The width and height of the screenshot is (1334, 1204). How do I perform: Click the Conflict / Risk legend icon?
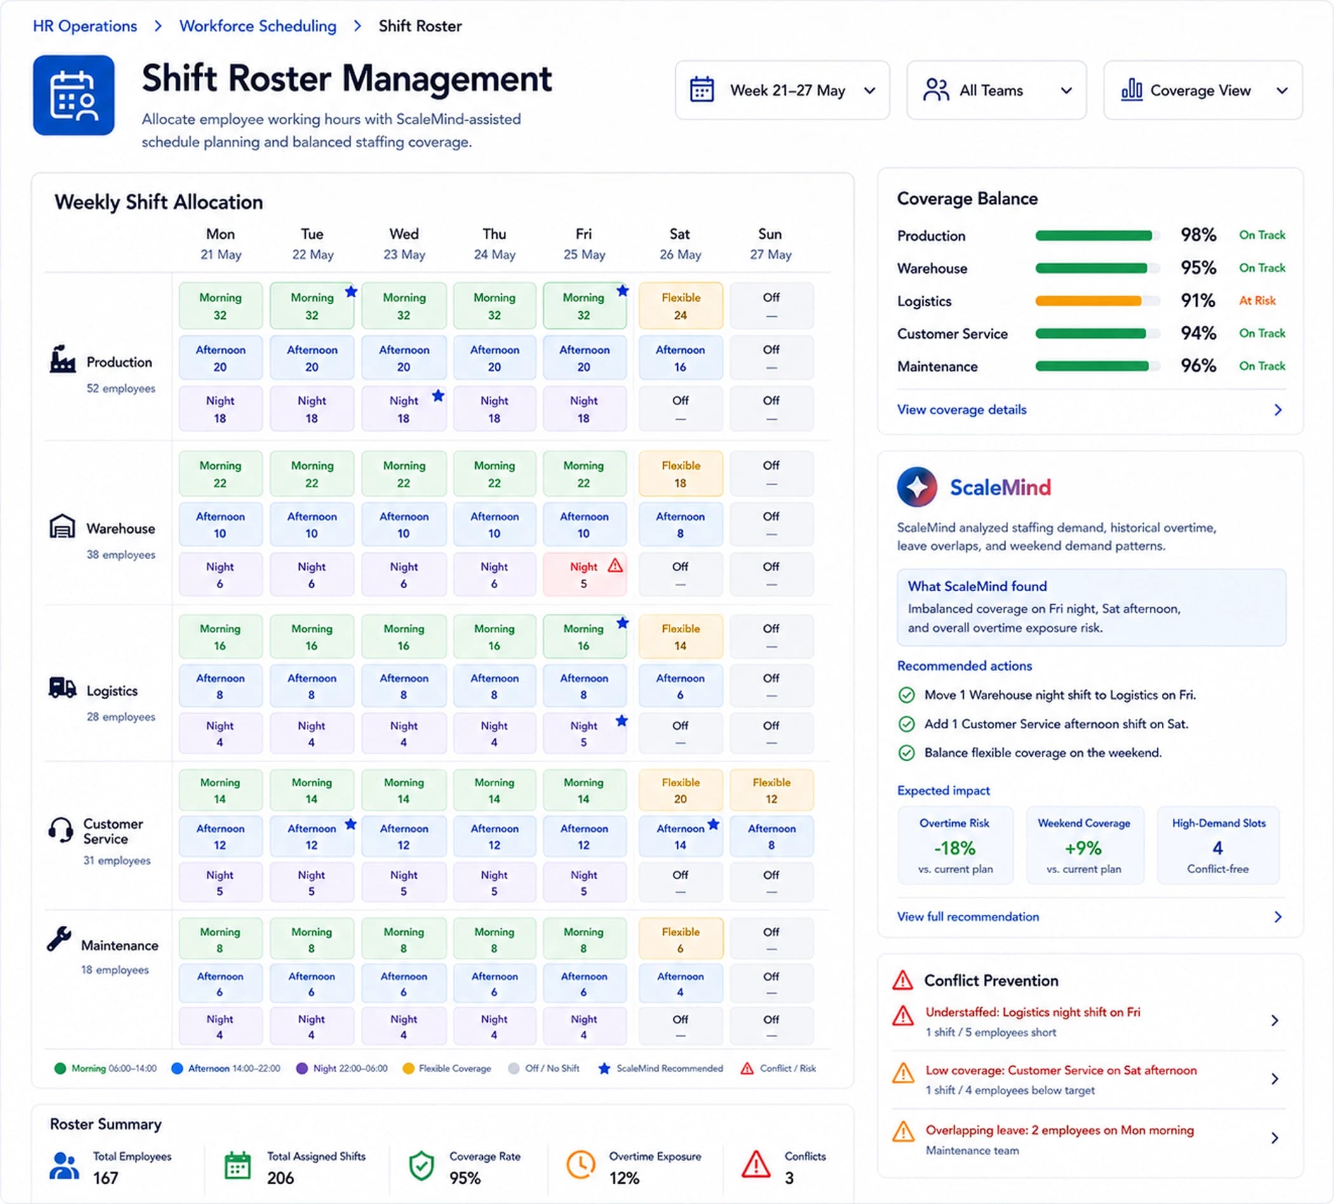pos(747,1068)
